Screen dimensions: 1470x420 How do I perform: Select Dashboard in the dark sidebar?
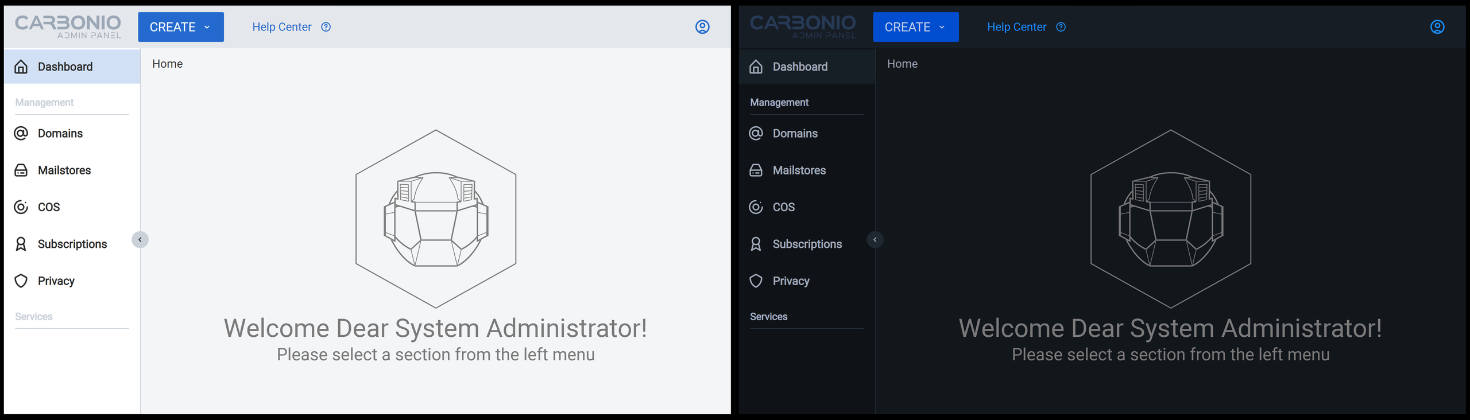(x=800, y=67)
